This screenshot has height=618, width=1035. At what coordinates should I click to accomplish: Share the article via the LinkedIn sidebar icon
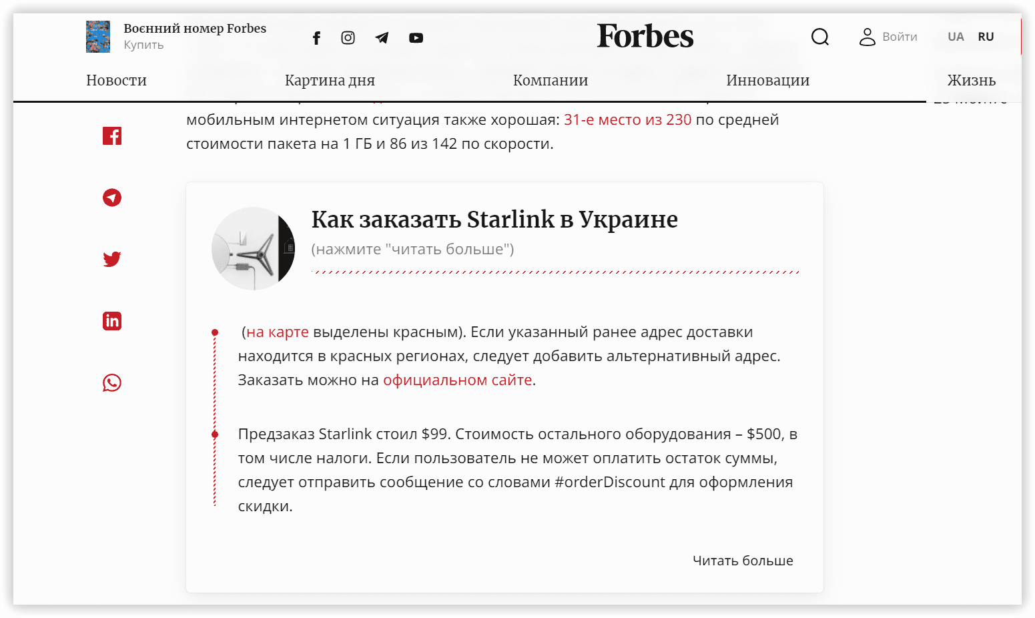click(x=112, y=321)
